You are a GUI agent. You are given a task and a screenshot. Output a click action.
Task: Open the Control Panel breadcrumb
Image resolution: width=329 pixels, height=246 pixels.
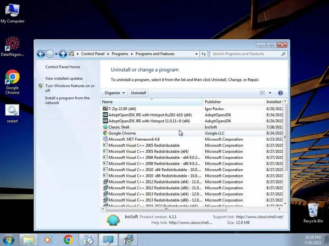(93, 54)
